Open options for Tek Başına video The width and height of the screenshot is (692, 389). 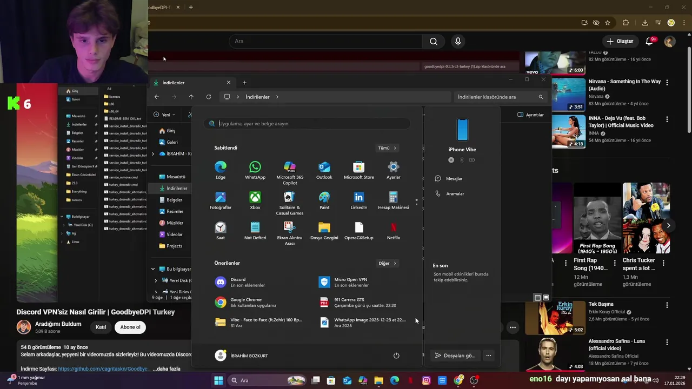pyautogui.click(x=667, y=305)
